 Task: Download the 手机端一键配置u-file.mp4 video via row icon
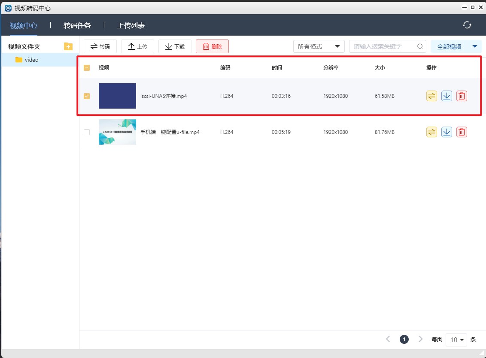pos(447,132)
